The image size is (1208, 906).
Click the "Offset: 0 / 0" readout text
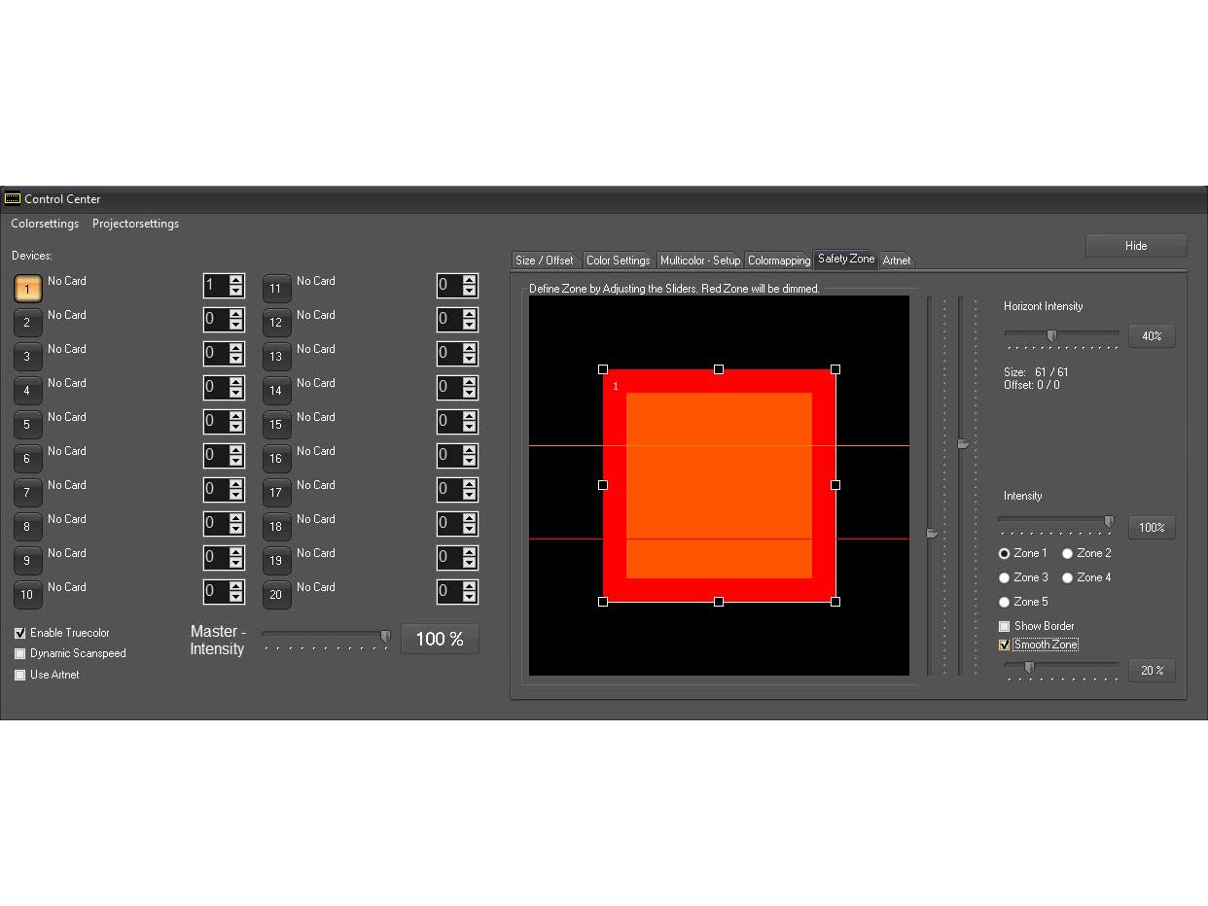1032,385
